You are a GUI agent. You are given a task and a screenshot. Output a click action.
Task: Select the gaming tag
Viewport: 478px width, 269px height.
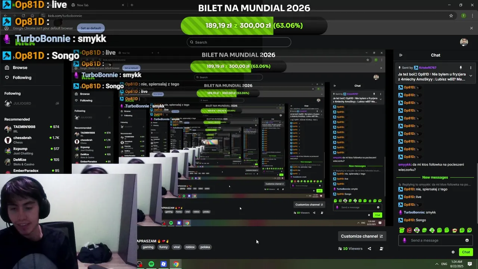tap(148, 247)
